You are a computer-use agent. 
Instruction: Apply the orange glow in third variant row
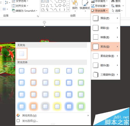pyautogui.click(x=34, y=94)
